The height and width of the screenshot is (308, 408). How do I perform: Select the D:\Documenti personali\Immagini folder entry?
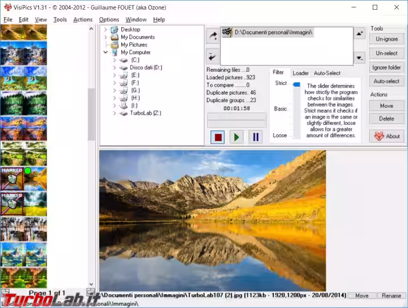(x=274, y=33)
